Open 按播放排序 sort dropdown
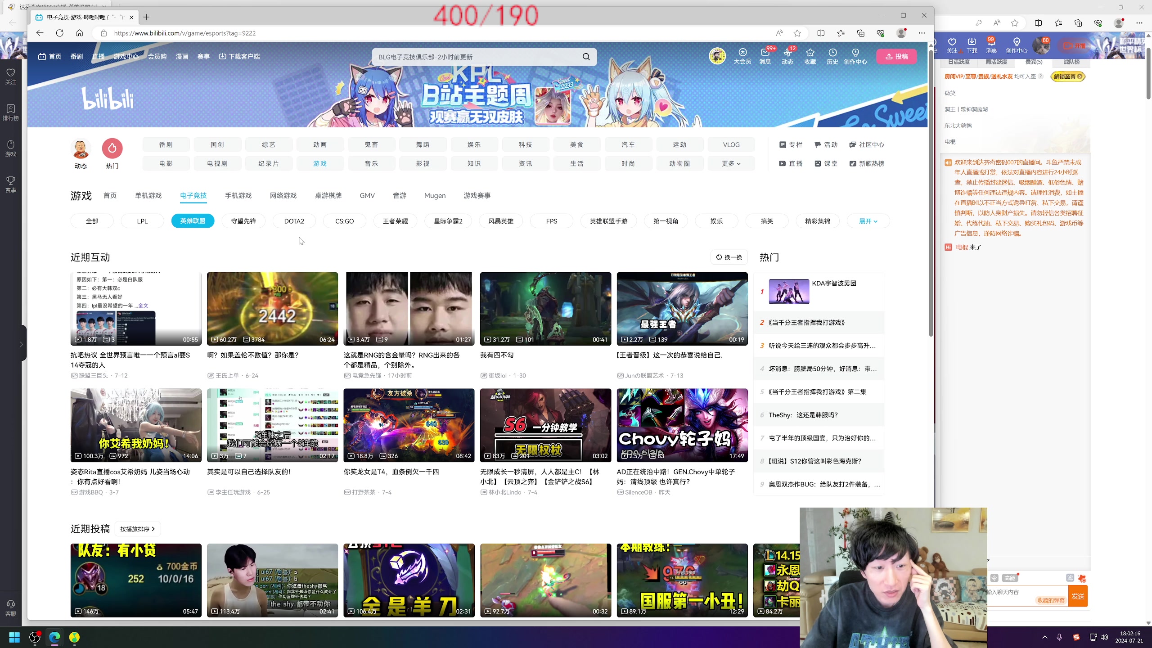Screen dimensions: 1152x648 (137, 529)
